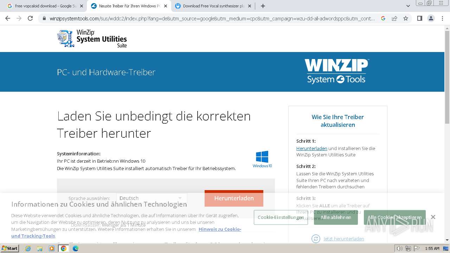Screen dimensions: 450x253
Task: Click the orange Herunterladen button
Action: coord(234,198)
